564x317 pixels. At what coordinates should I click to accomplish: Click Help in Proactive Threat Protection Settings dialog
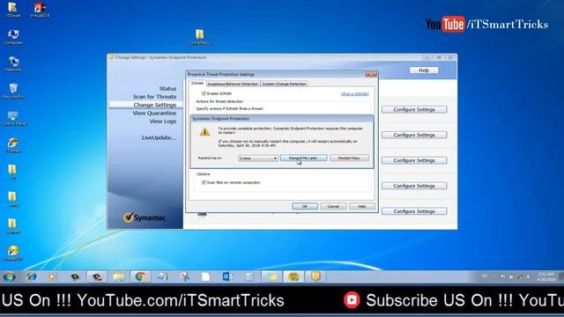pyautogui.click(x=362, y=206)
